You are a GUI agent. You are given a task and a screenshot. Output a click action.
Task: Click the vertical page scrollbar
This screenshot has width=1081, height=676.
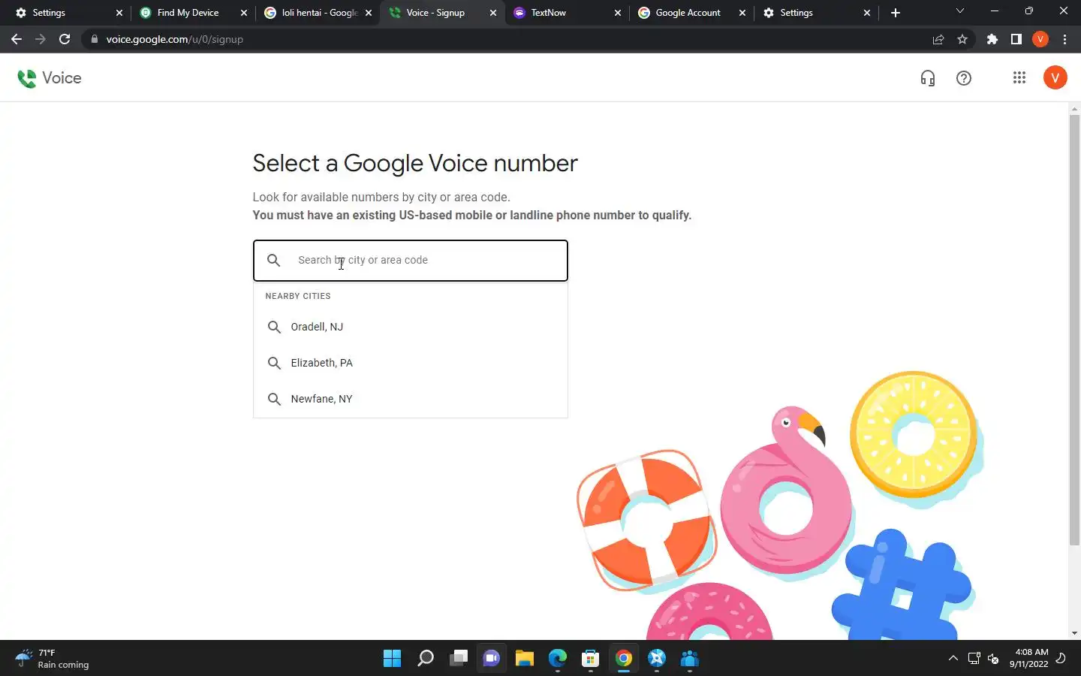coord(1074,330)
